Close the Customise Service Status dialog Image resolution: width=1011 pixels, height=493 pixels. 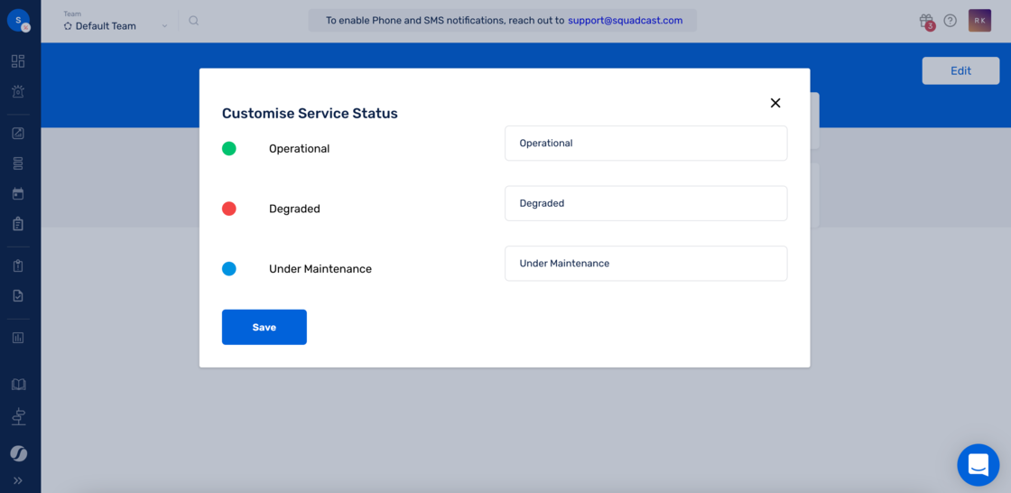pos(775,103)
